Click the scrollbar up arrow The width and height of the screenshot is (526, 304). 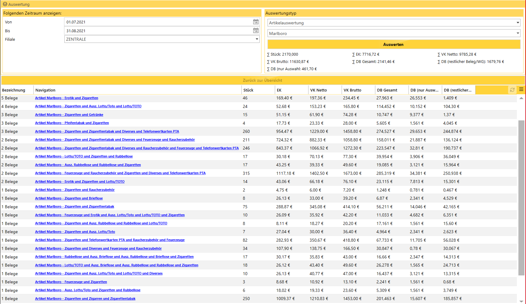[x=521, y=98]
